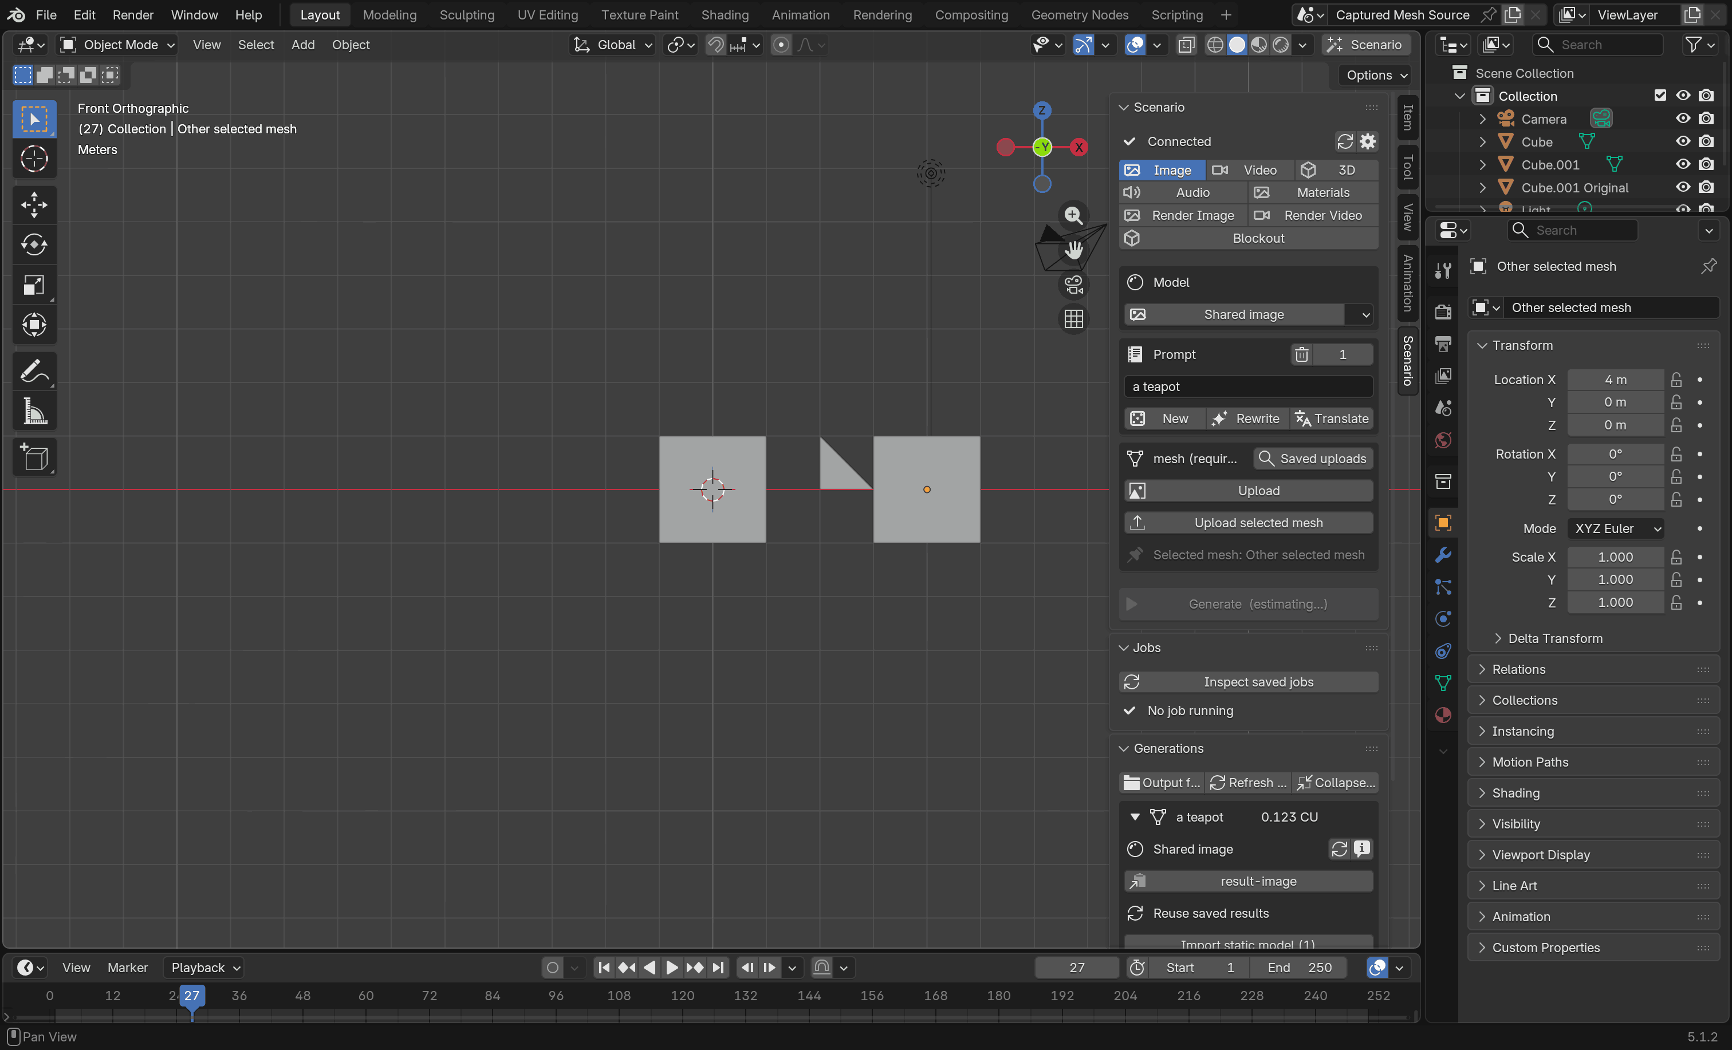Click Inspect saved jobs button
The height and width of the screenshot is (1050, 1732).
(1249, 682)
